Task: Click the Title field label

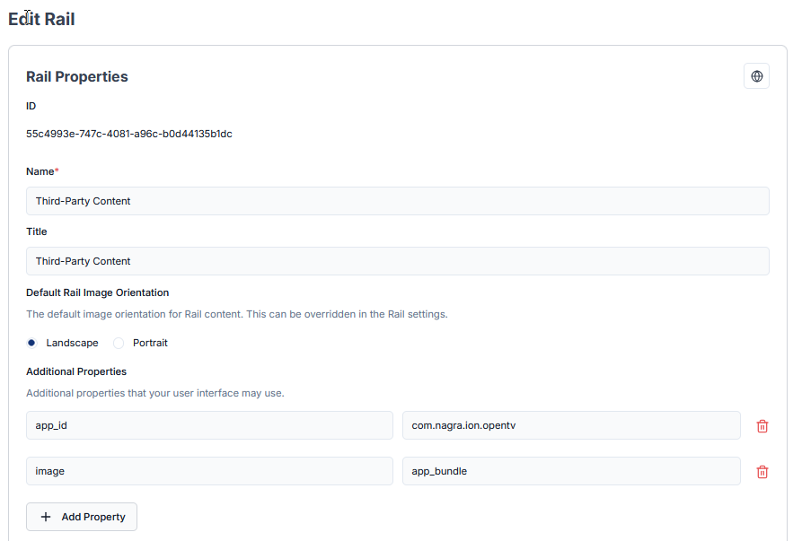Action: point(36,231)
